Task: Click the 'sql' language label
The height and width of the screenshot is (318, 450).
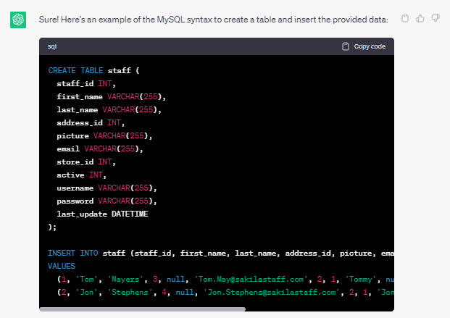Action: click(52, 46)
